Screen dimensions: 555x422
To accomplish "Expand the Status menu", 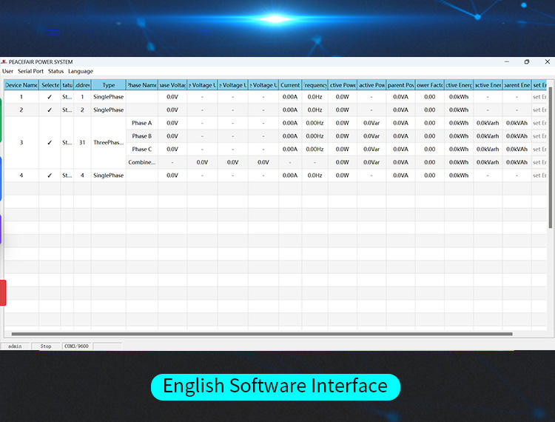I will pyautogui.click(x=55, y=71).
